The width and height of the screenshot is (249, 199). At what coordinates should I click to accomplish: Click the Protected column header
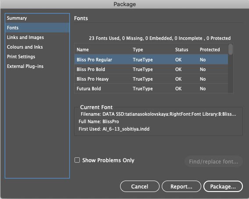(x=210, y=50)
